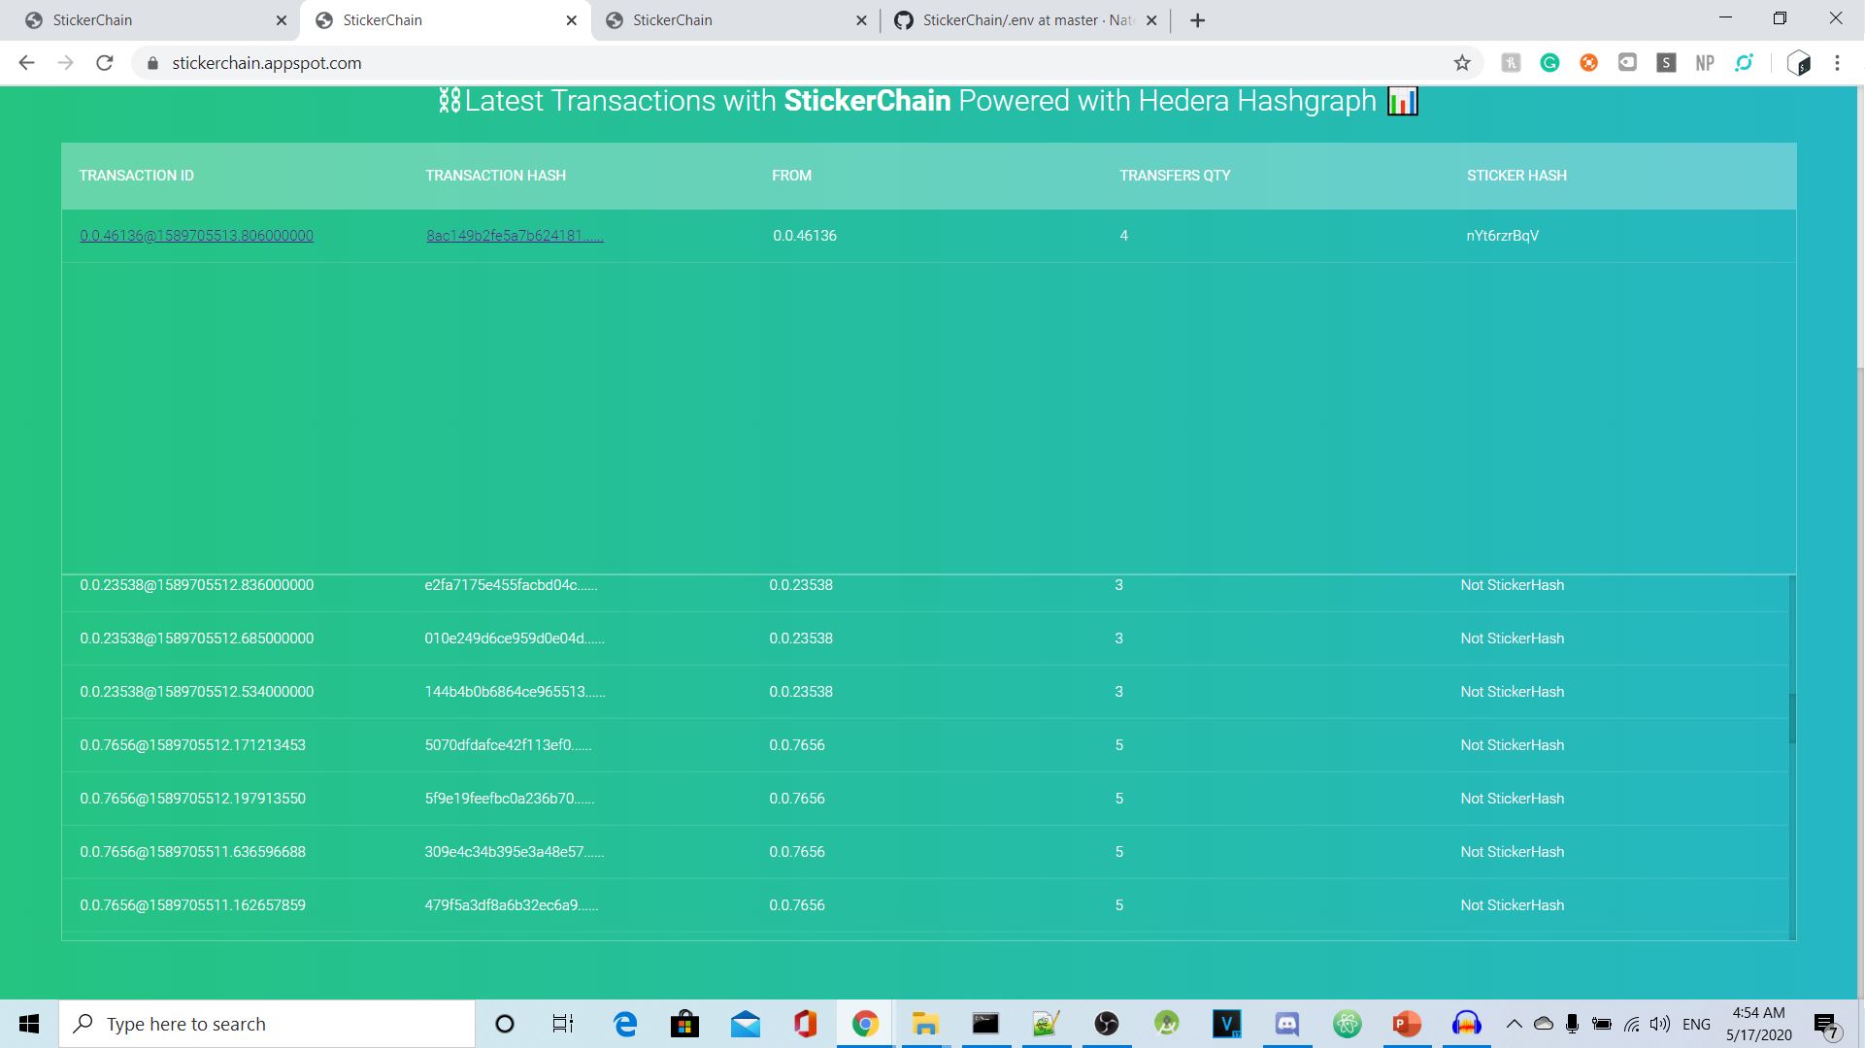This screenshot has height=1048, width=1865.
Task: Expand hidden system tray icons chevron
Action: (1514, 1024)
